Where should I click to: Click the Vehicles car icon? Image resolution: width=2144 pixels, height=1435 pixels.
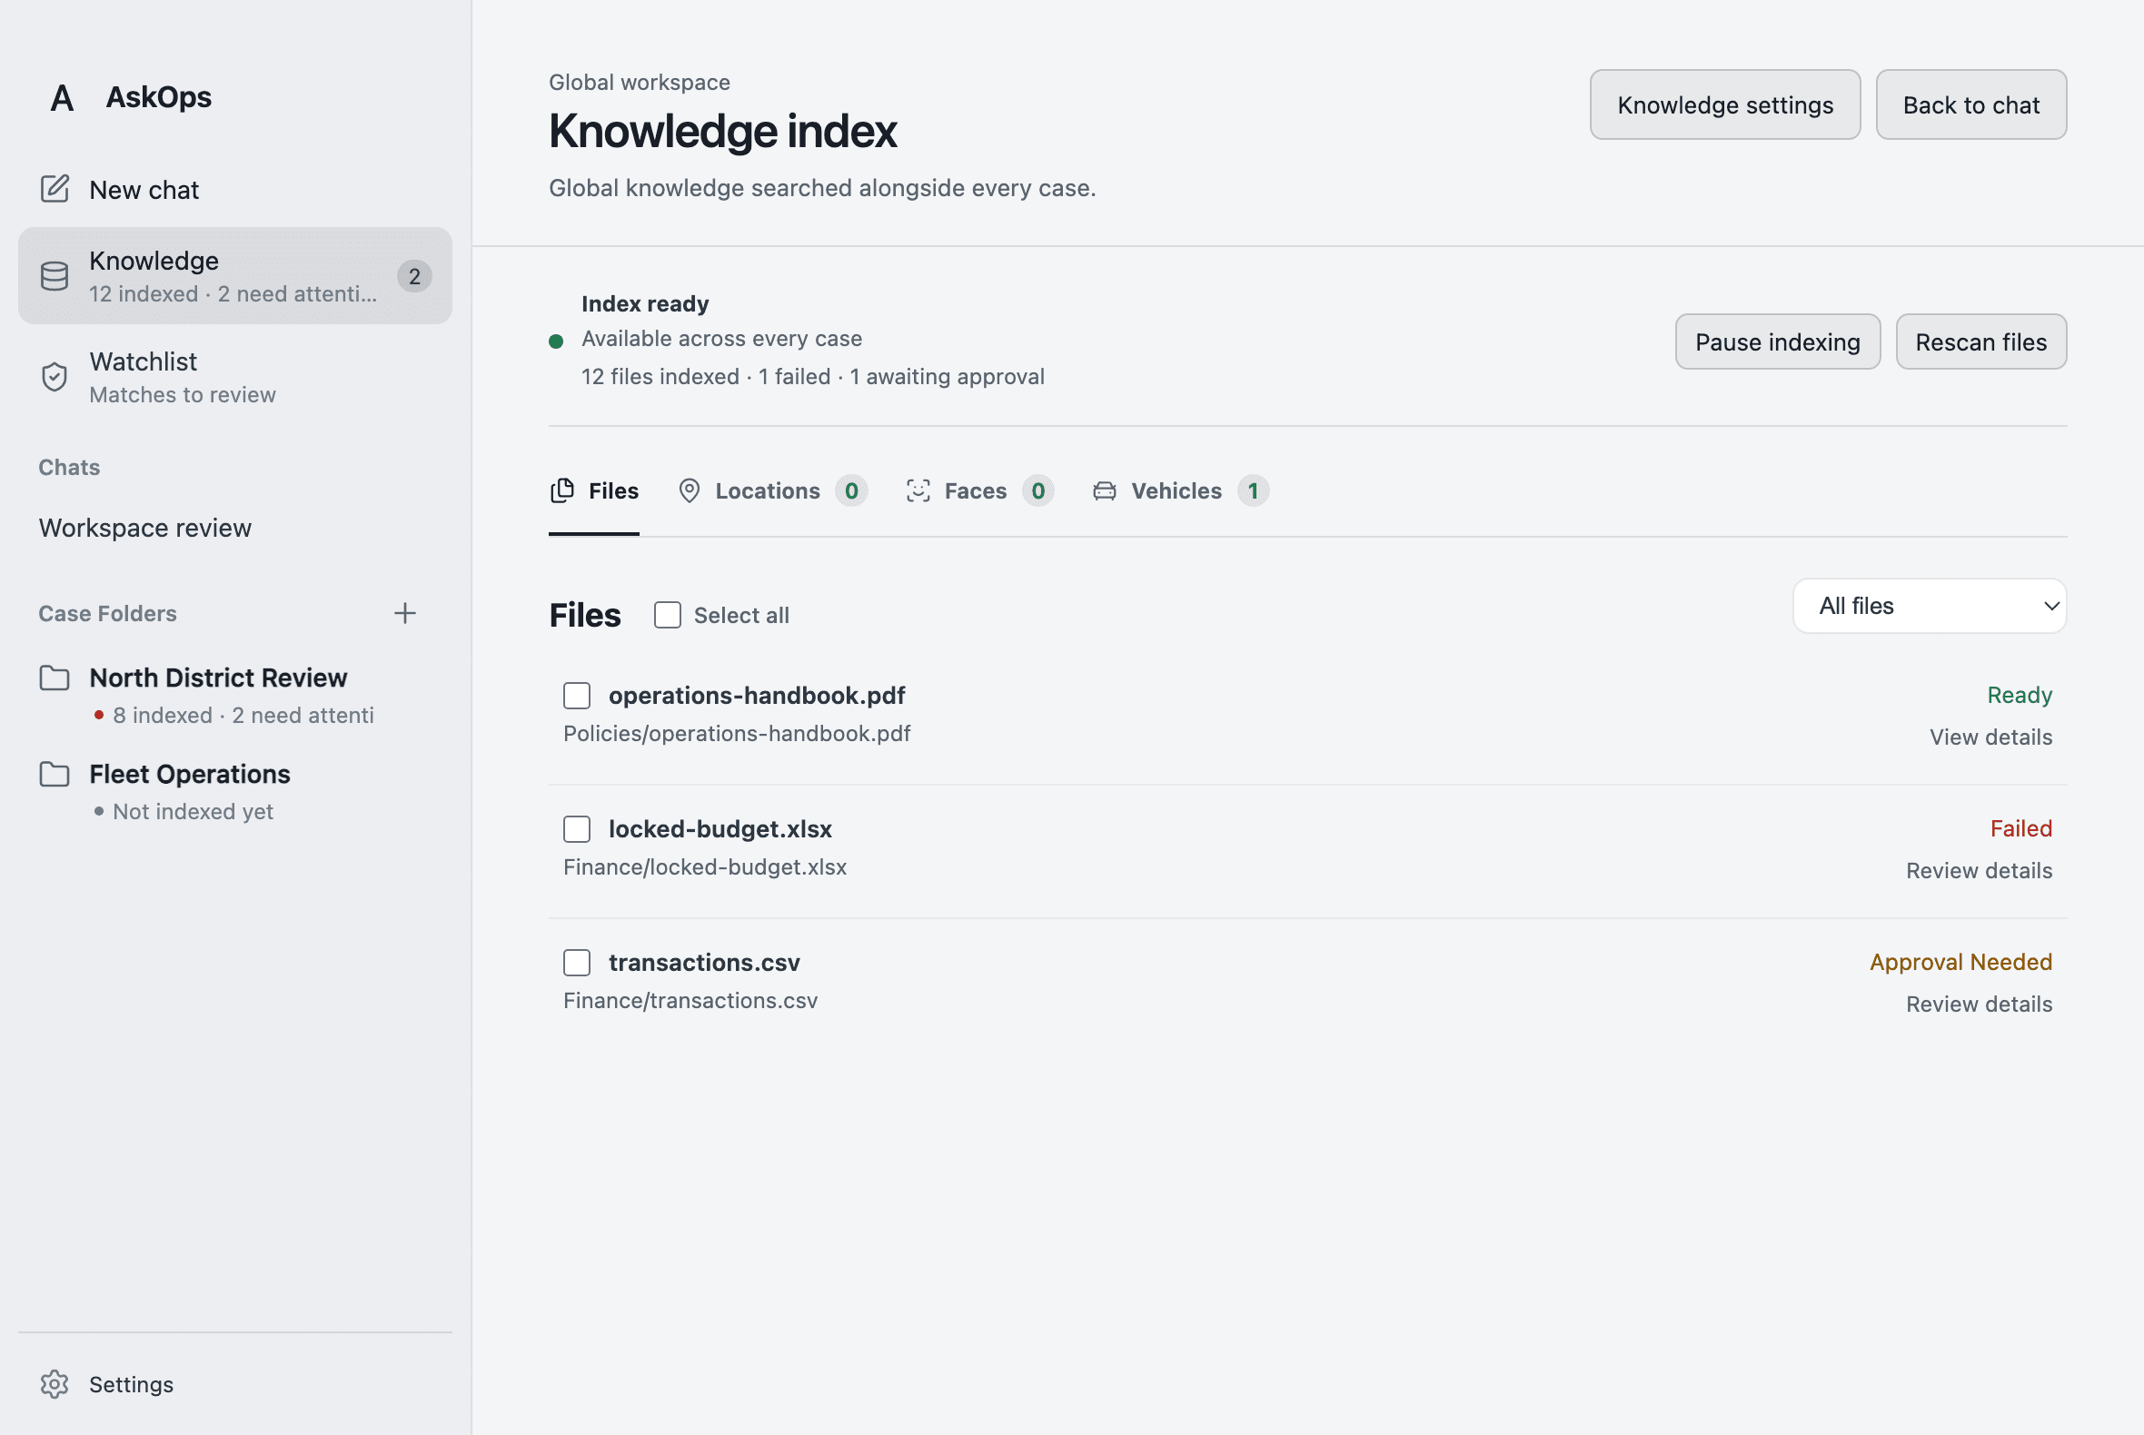click(1105, 490)
